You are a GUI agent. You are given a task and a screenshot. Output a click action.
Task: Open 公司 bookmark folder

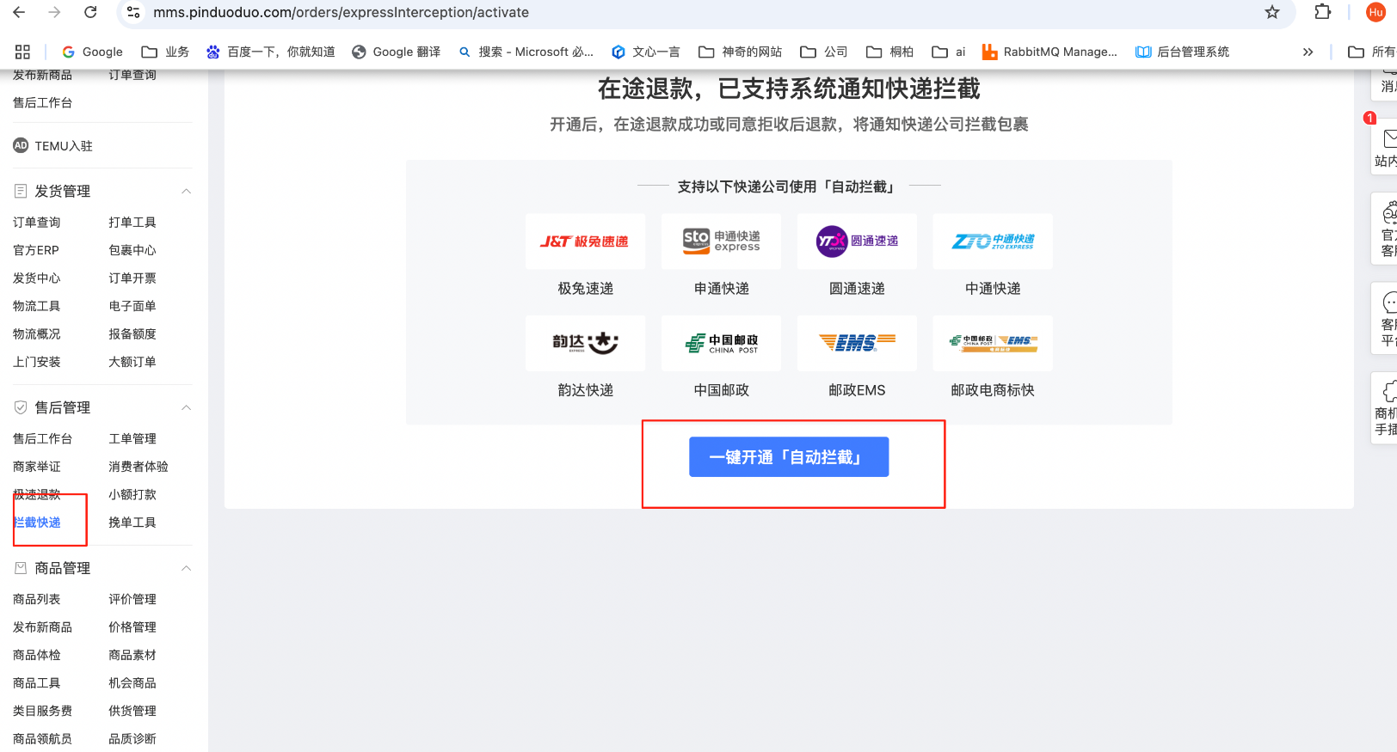pos(824,52)
